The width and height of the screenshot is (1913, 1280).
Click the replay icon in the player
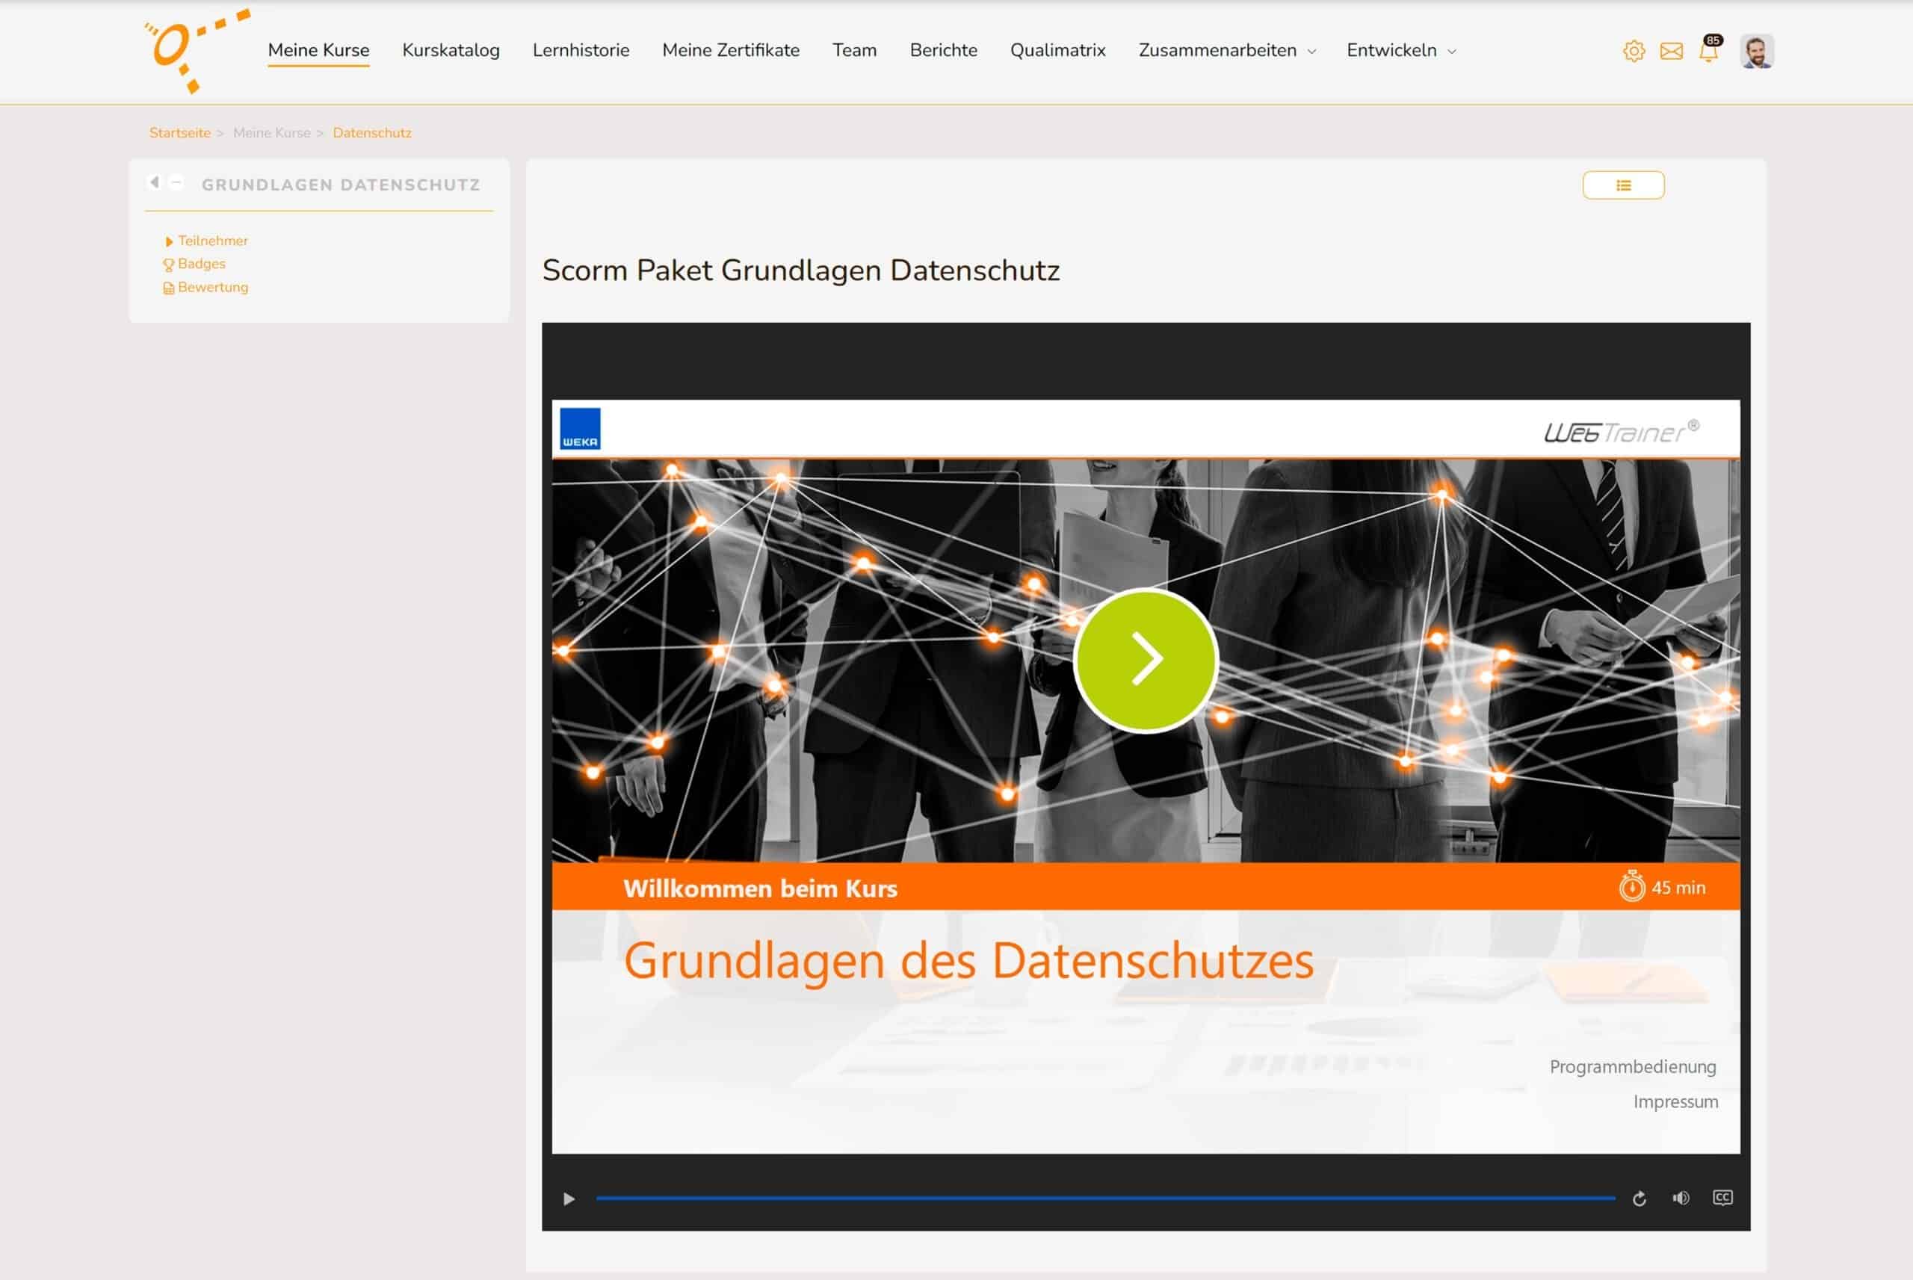[1639, 1198]
